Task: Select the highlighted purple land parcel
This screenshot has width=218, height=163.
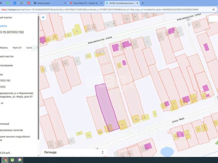Action: coord(107,107)
